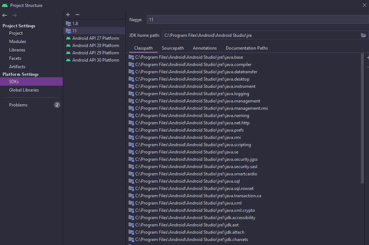Select Android API 29 Platform SDK
The image size is (369, 245).
tap(94, 52)
